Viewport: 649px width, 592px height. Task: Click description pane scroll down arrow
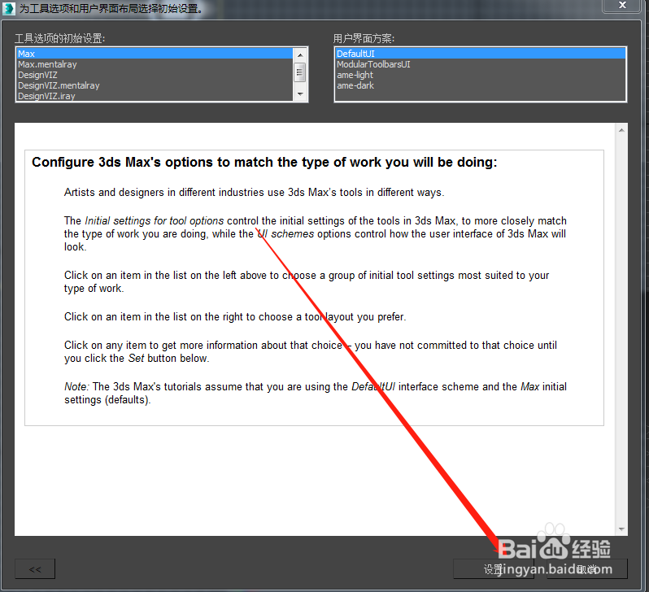621,529
